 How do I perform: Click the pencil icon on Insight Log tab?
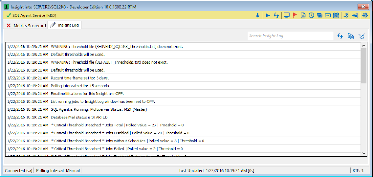tap(53, 25)
